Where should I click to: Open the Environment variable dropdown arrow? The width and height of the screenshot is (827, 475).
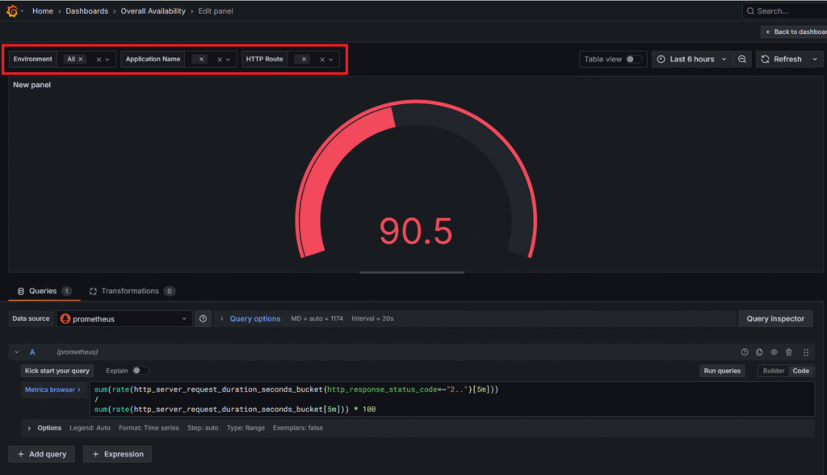coord(107,60)
